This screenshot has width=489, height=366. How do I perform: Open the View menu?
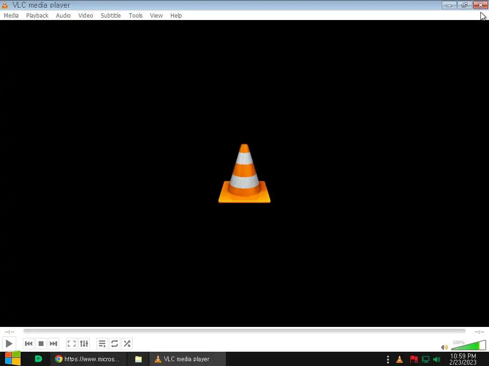[156, 16]
